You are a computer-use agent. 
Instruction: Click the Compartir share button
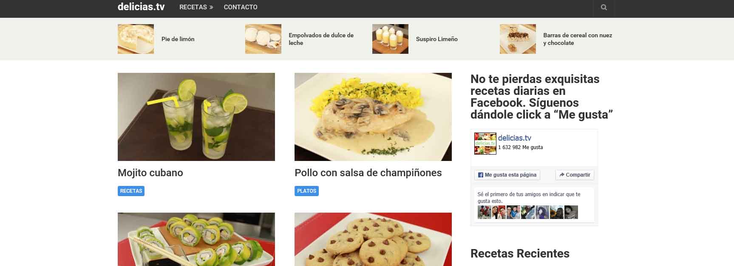pos(575,175)
